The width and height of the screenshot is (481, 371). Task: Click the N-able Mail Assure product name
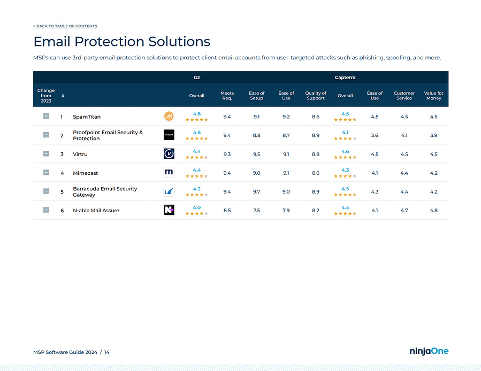point(96,210)
